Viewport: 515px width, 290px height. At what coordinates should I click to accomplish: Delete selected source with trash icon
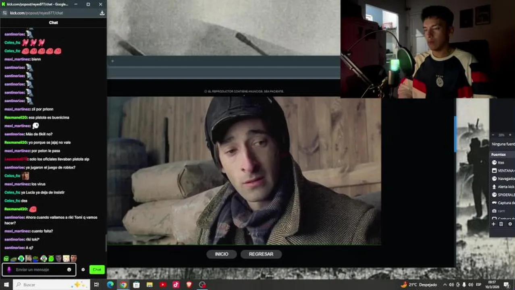coord(501,224)
